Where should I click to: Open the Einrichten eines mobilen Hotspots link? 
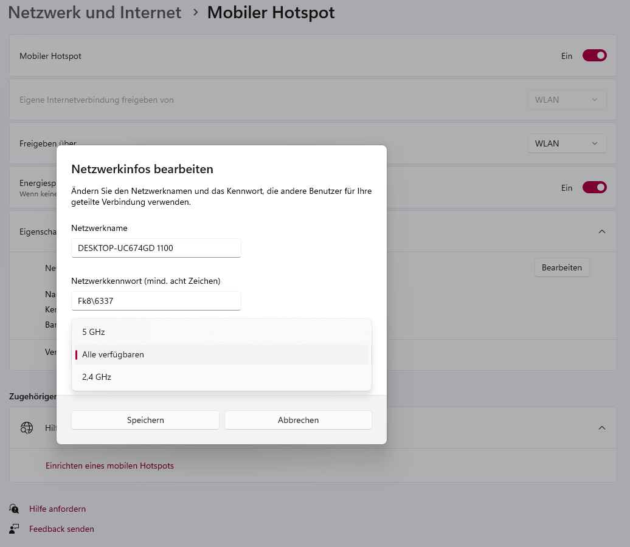point(109,466)
